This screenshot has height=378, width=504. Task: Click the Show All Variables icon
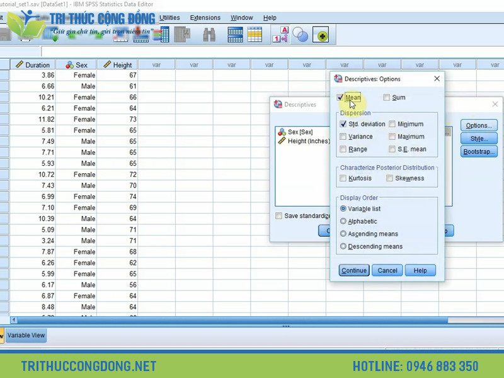tap(321, 35)
